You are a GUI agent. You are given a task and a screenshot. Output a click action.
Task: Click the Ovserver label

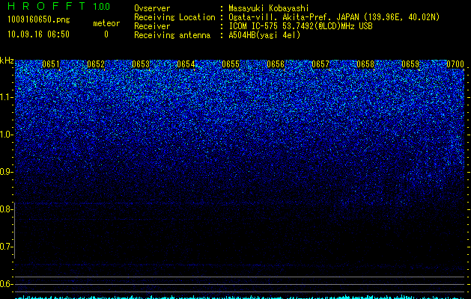tap(152, 8)
